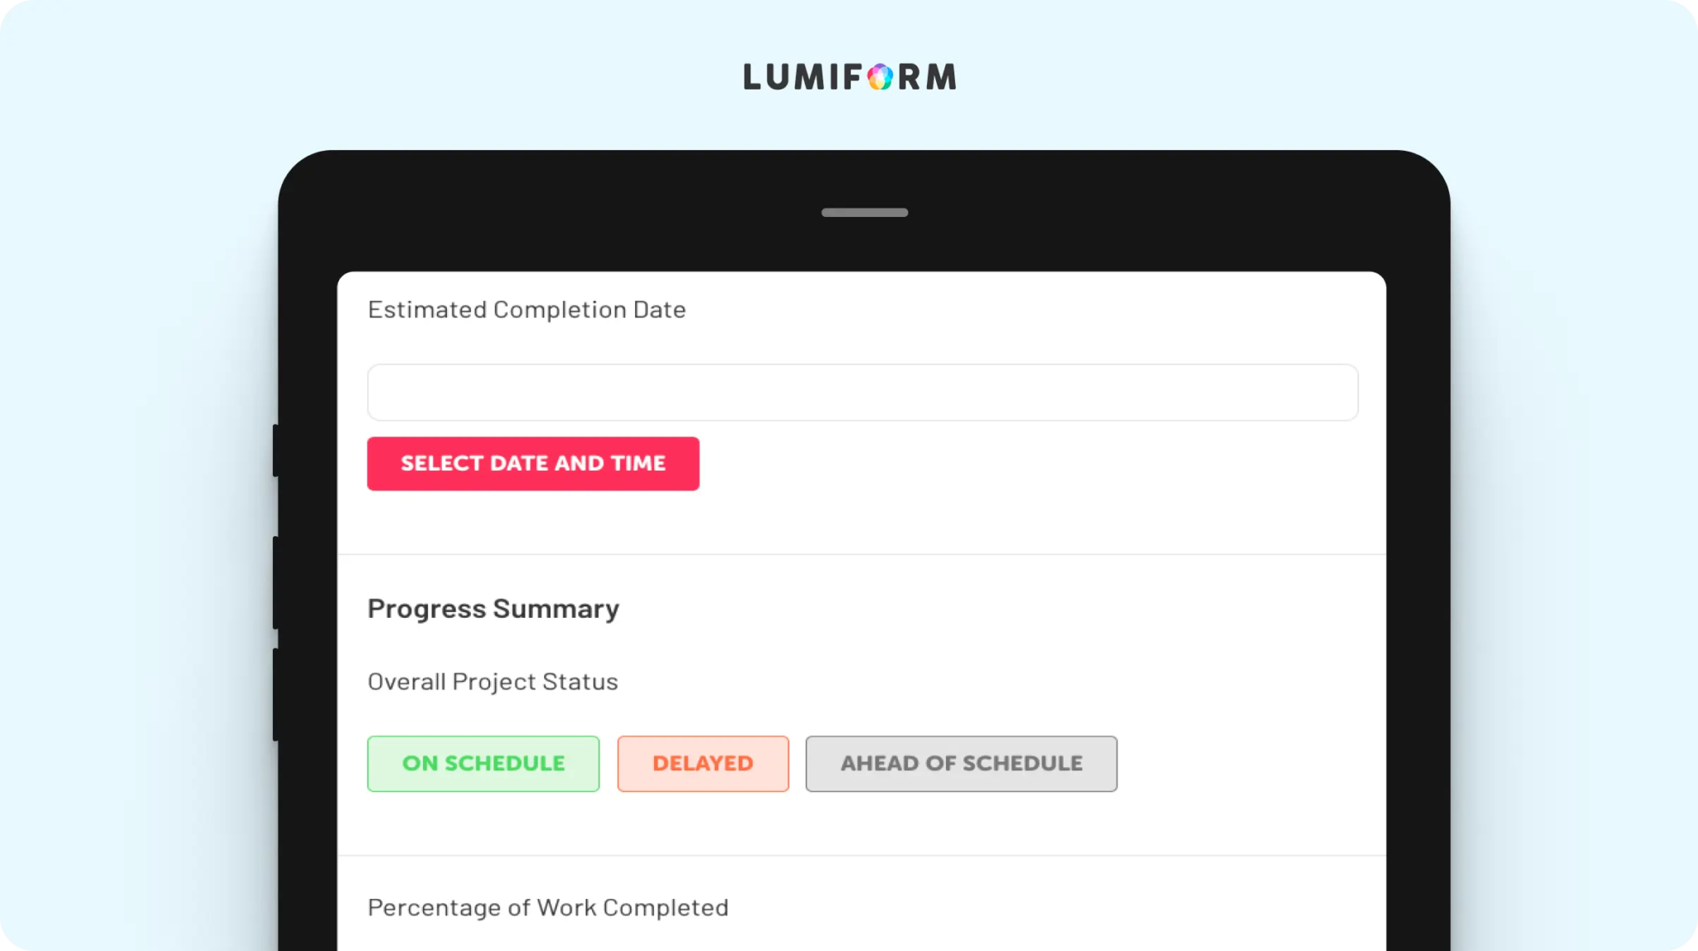Click the colorful O icon in Lumiform logo
1698x951 pixels.
pyautogui.click(x=881, y=77)
